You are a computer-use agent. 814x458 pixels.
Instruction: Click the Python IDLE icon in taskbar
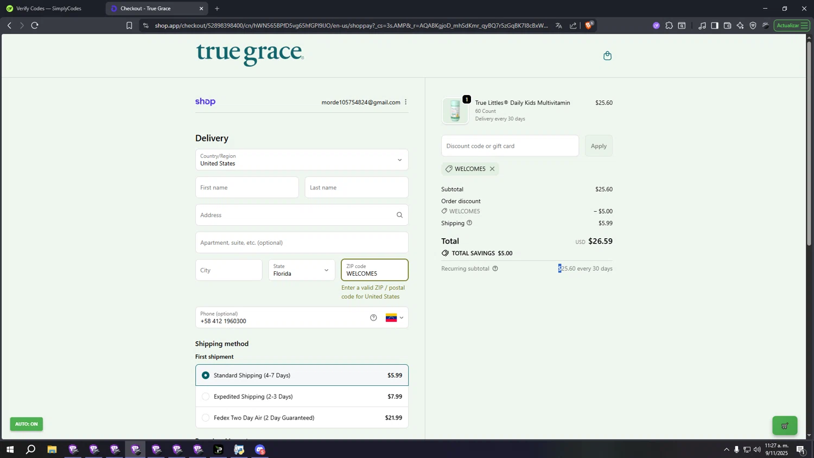pyautogui.click(x=239, y=449)
